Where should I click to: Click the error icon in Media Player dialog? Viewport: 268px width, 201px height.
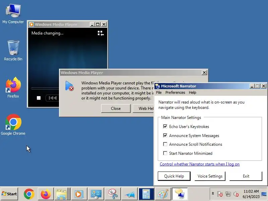(x=70, y=86)
